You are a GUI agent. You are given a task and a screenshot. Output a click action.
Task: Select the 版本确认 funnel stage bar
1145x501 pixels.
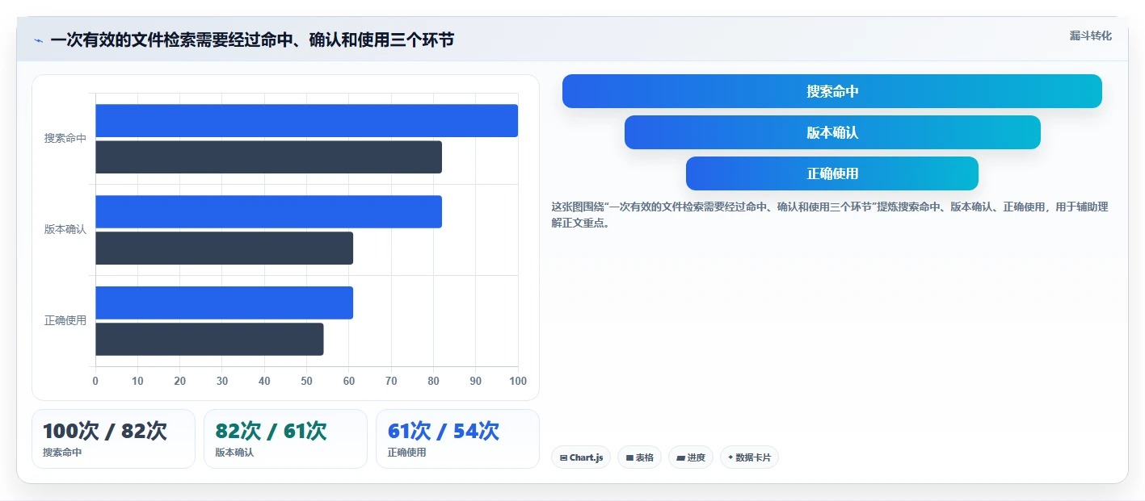click(x=831, y=132)
